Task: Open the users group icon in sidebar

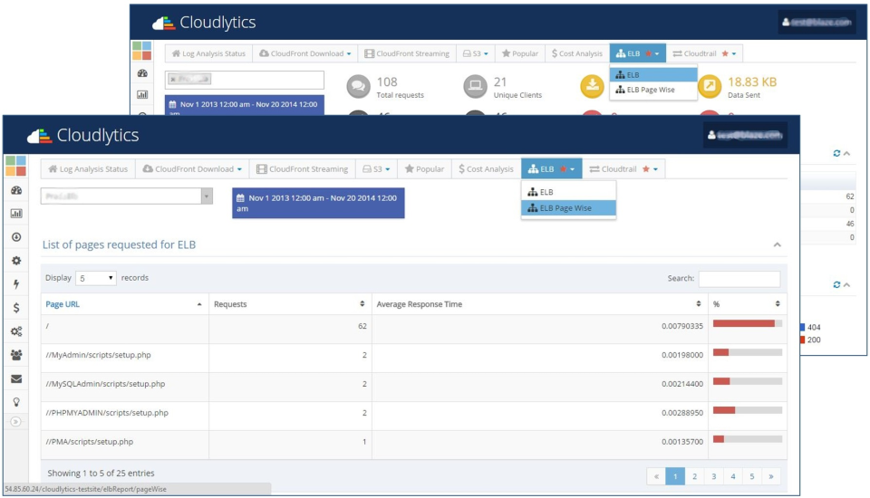Action: (x=16, y=355)
